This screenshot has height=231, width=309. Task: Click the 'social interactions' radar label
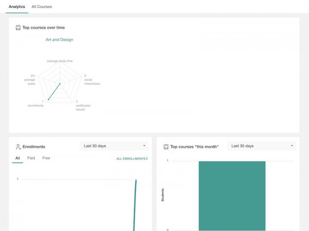point(92,82)
